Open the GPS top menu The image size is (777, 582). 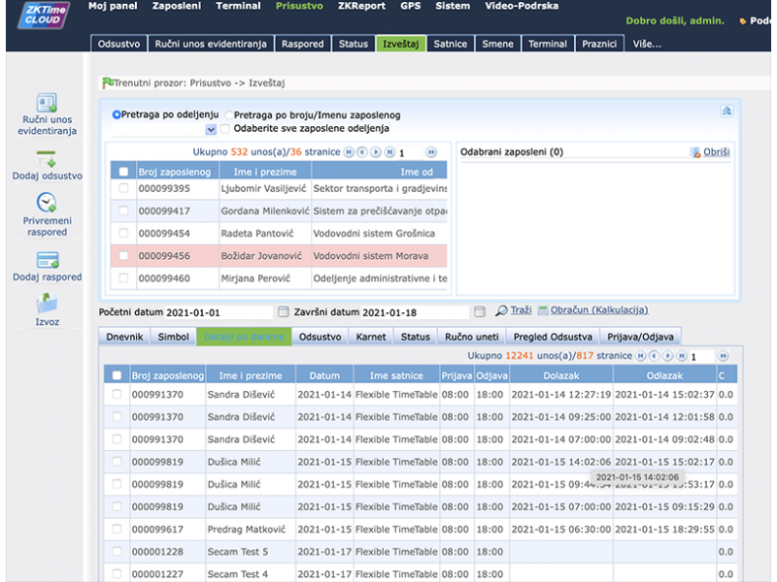pyautogui.click(x=410, y=6)
